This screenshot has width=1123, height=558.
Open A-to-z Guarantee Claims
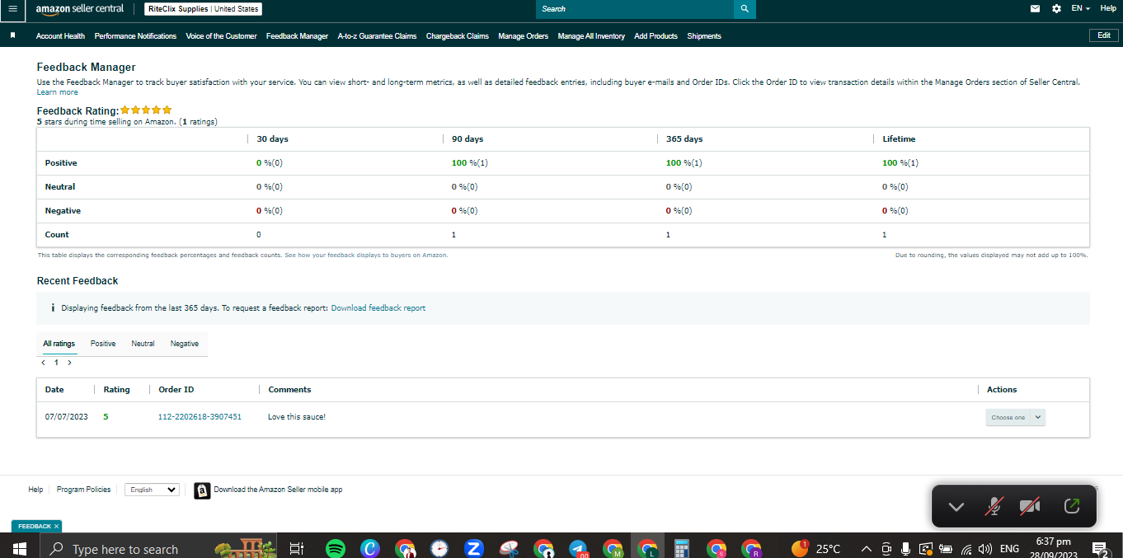click(377, 36)
